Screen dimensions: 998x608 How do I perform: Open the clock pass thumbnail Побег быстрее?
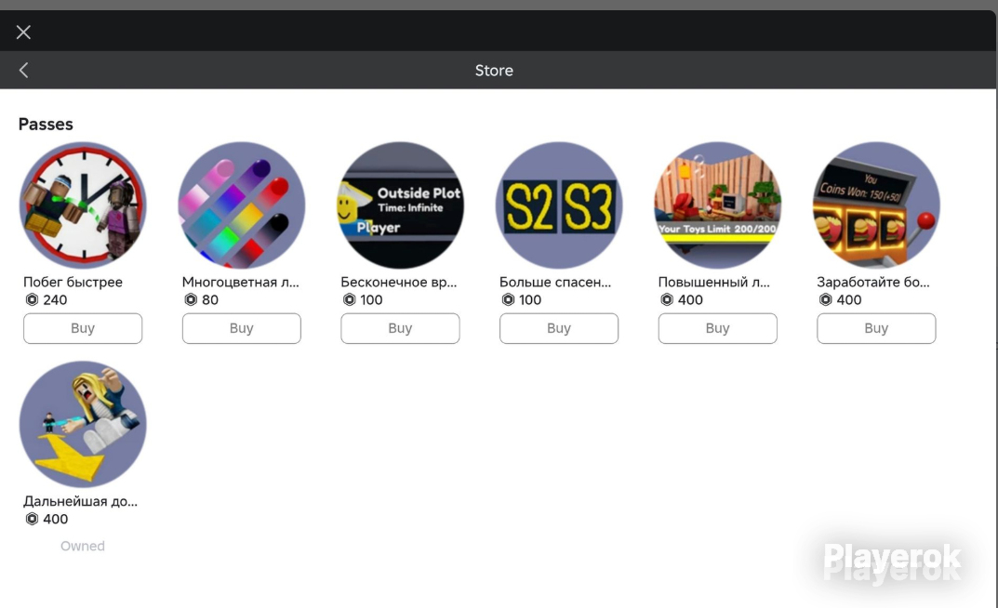coord(83,205)
